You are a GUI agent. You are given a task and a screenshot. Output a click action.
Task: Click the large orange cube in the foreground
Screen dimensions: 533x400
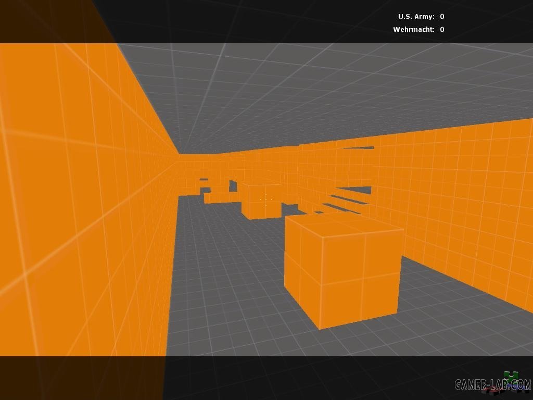344,281
